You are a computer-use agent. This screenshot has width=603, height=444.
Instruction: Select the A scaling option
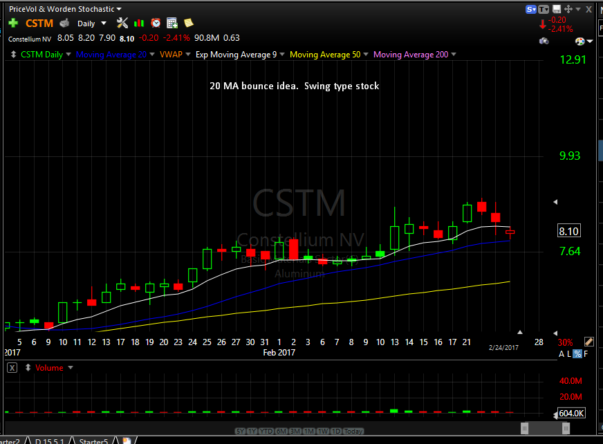(x=562, y=354)
